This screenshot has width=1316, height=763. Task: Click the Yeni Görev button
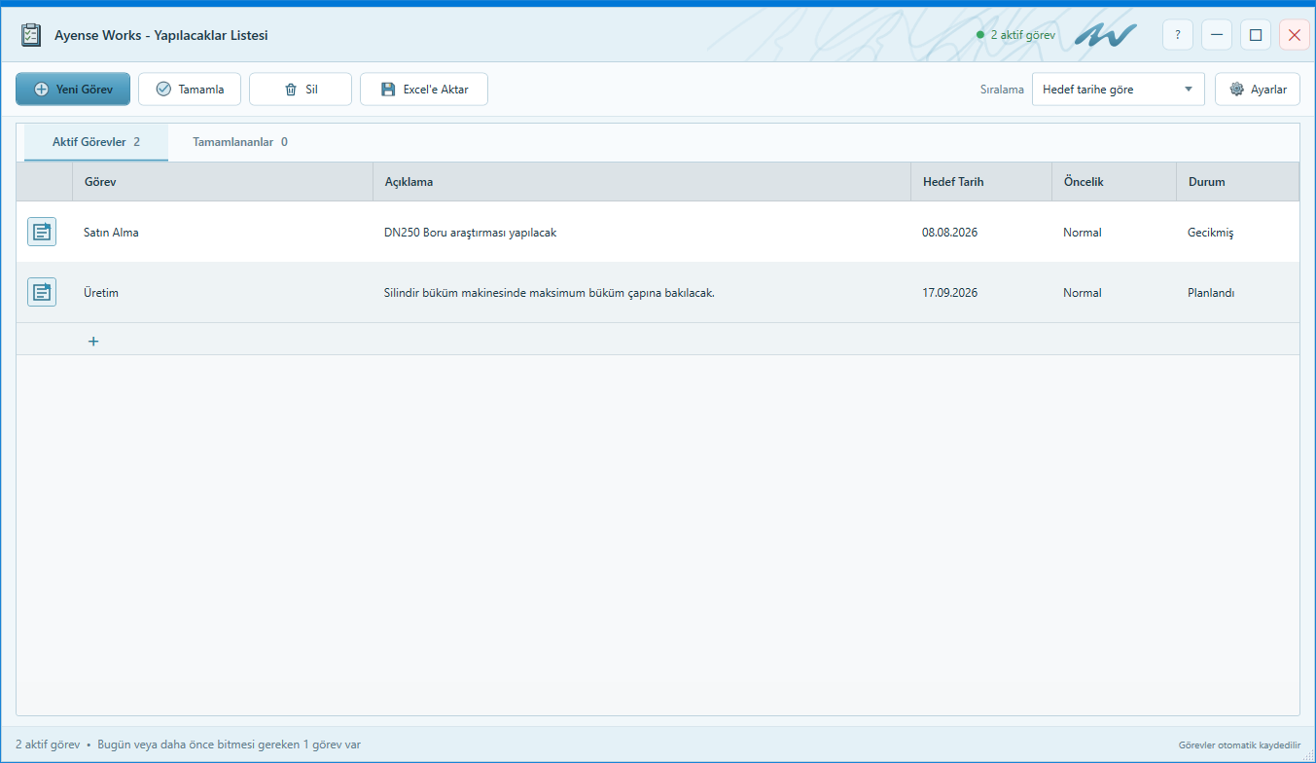73,89
